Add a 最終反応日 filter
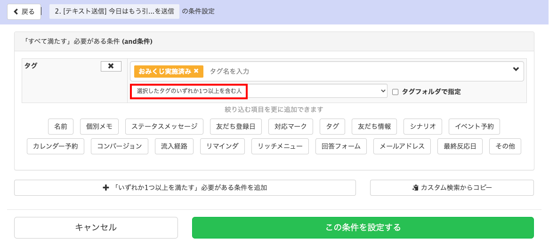This screenshot has height=247, width=549. (460, 146)
